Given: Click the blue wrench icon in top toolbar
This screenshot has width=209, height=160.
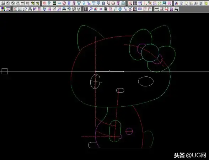Looking at the screenshot, I should [59, 3].
